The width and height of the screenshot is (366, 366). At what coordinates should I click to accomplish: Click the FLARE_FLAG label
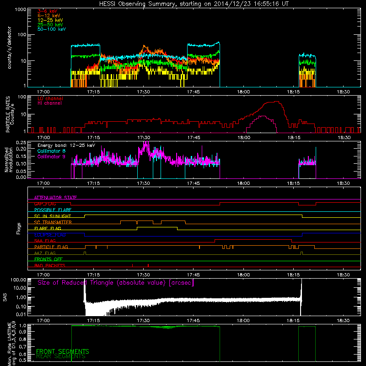[48, 228]
